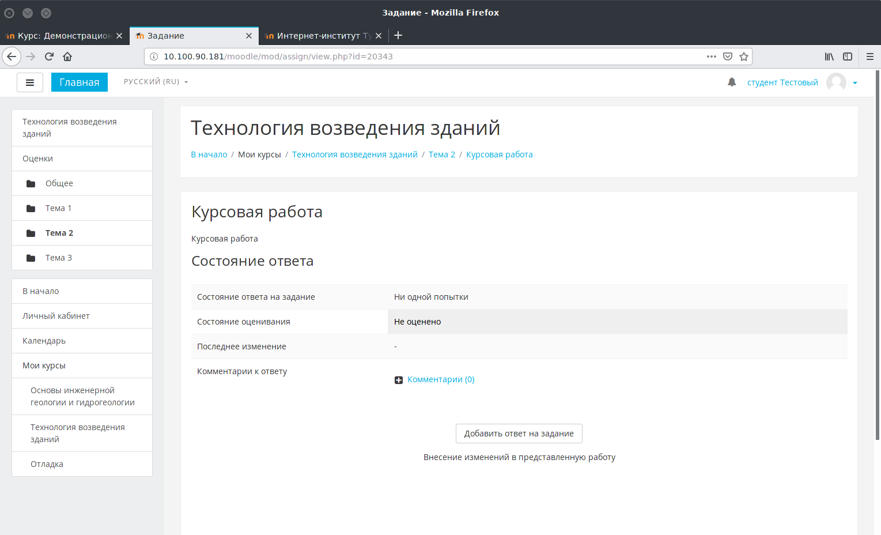Image resolution: width=881 pixels, height=535 pixels.
Task: Select Тема 2 section in sidebar
Action: click(82, 233)
